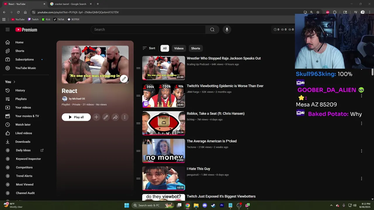Open 'Wrestler Who Stopped Raja Jackson' thumbnail
This screenshot has height=210, width=374.
click(x=164, y=68)
